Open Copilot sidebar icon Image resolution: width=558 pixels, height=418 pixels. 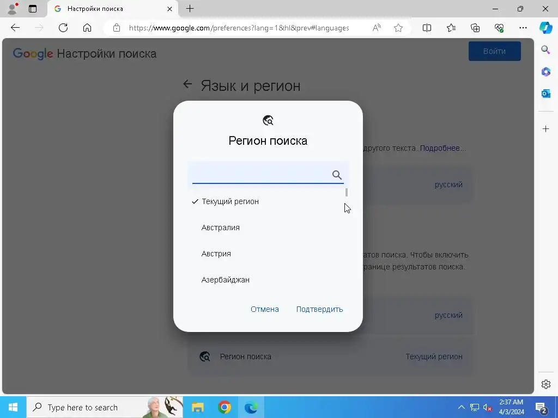545,28
